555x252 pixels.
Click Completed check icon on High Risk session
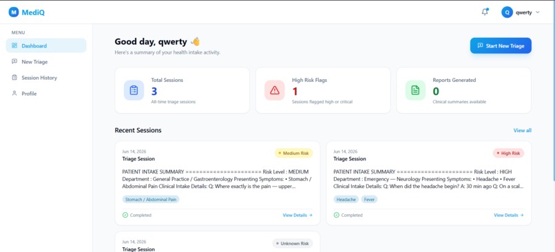[x=336, y=215]
